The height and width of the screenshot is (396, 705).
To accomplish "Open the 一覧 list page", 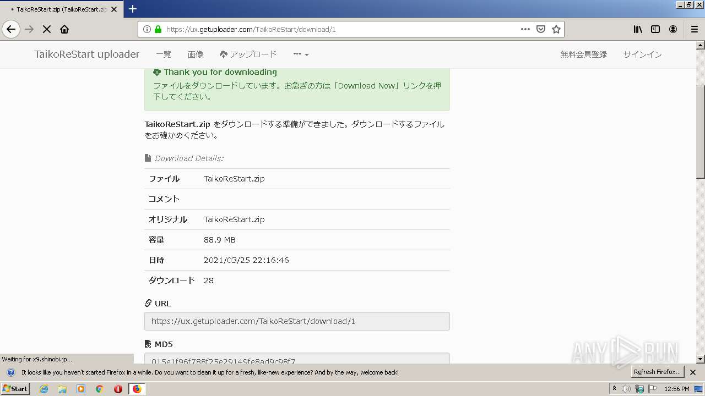I will coord(164,54).
